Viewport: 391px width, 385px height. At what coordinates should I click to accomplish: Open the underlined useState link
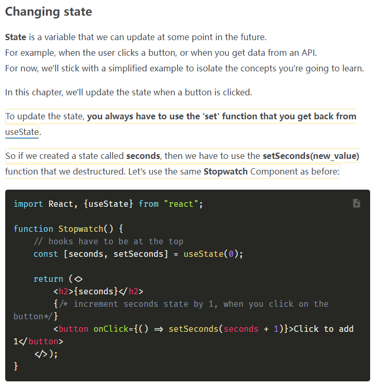(x=22, y=132)
